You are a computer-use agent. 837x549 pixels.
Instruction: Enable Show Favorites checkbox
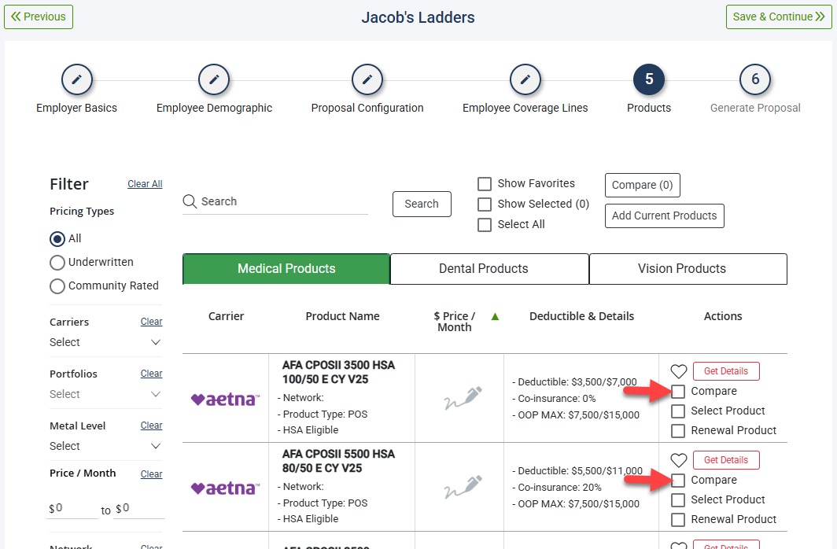pyautogui.click(x=484, y=184)
